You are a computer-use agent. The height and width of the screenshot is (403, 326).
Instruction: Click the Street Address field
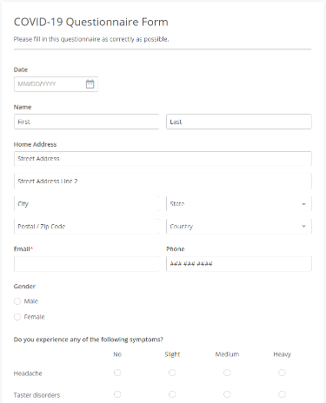pos(163,159)
